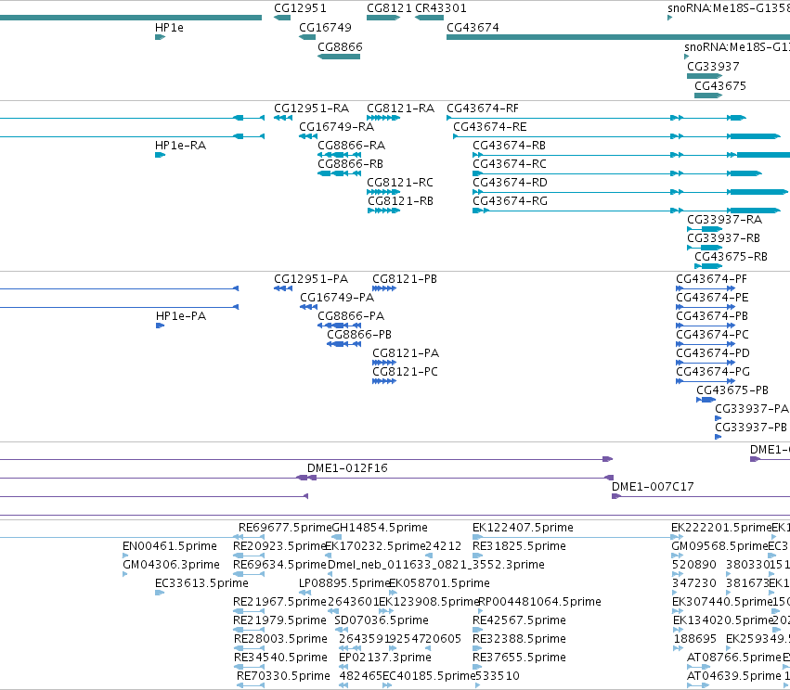This screenshot has width=790, height=690.
Task: Open protein CG12951-PA
Action: [x=311, y=279]
